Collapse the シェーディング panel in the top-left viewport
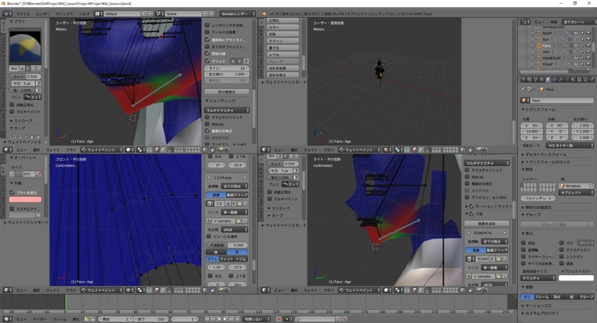The image size is (597, 323). tap(221, 101)
